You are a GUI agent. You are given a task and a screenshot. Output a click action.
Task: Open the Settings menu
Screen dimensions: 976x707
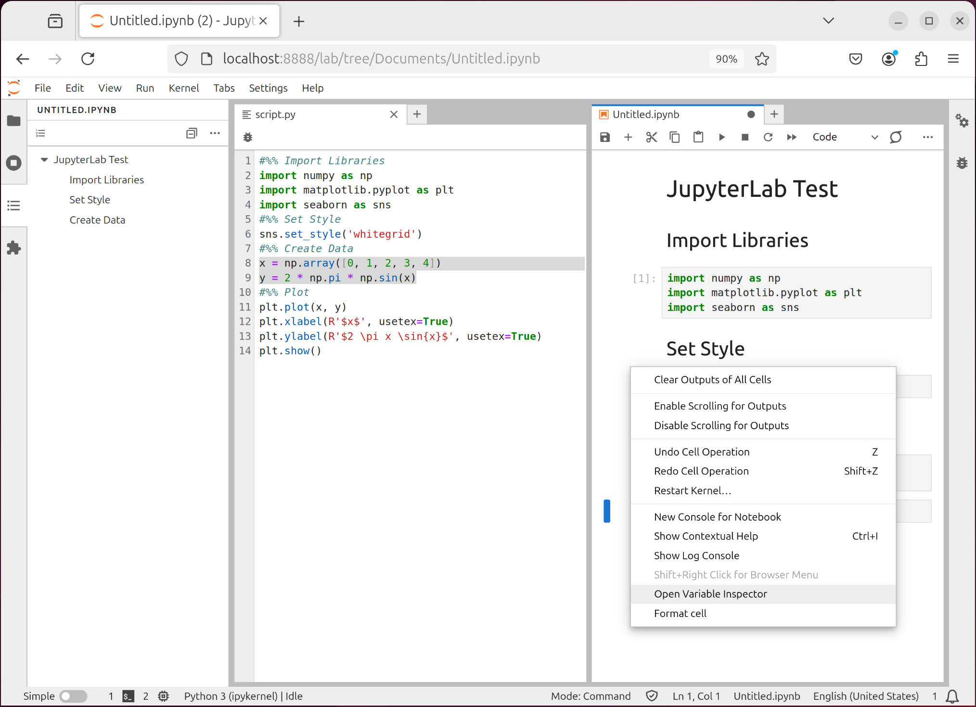click(x=268, y=88)
